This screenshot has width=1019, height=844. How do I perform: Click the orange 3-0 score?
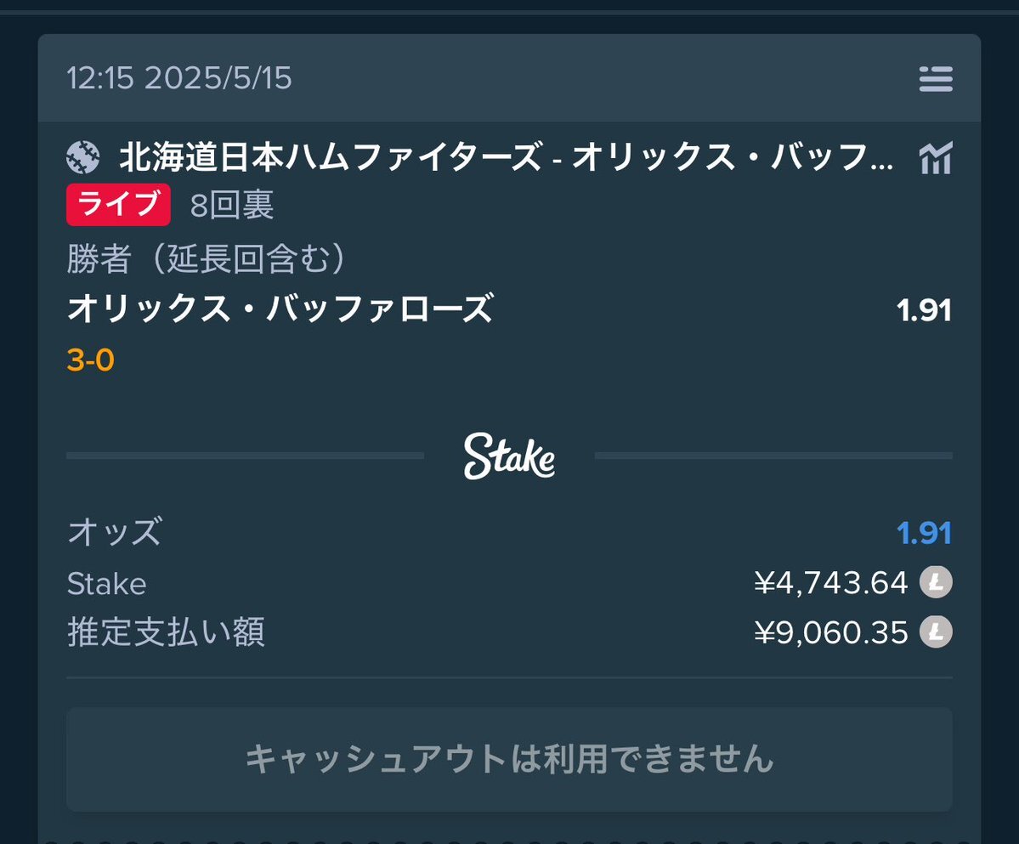(x=90, y=360)
